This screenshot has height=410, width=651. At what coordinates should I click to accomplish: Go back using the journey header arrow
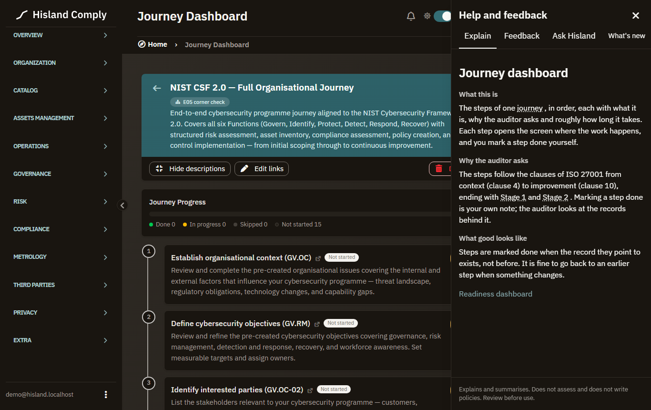pos(157,88)
